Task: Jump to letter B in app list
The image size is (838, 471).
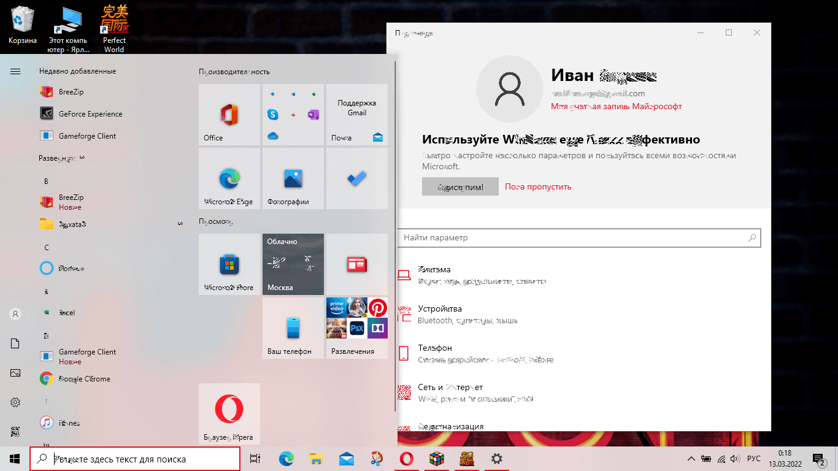Action: [x=46, y=182]
